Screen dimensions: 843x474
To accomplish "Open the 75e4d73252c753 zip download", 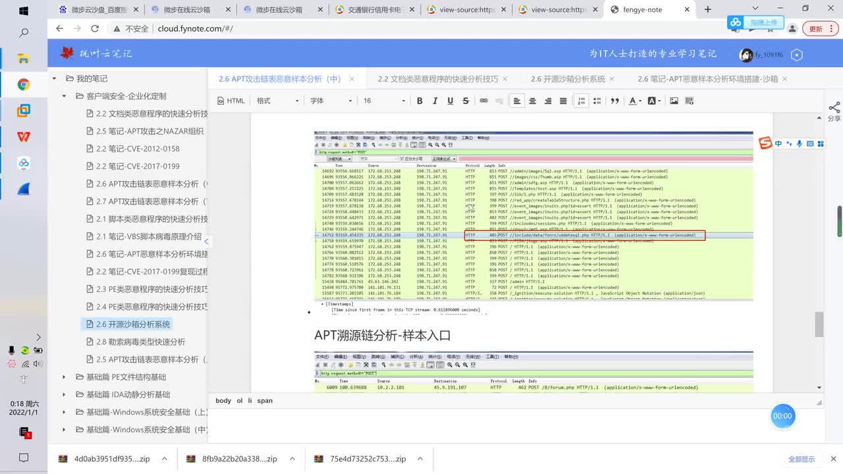I will (x=360, y=459).
